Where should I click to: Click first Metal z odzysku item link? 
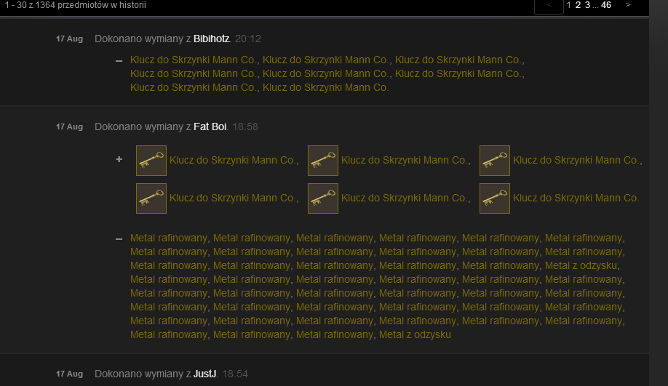(581, 265)
